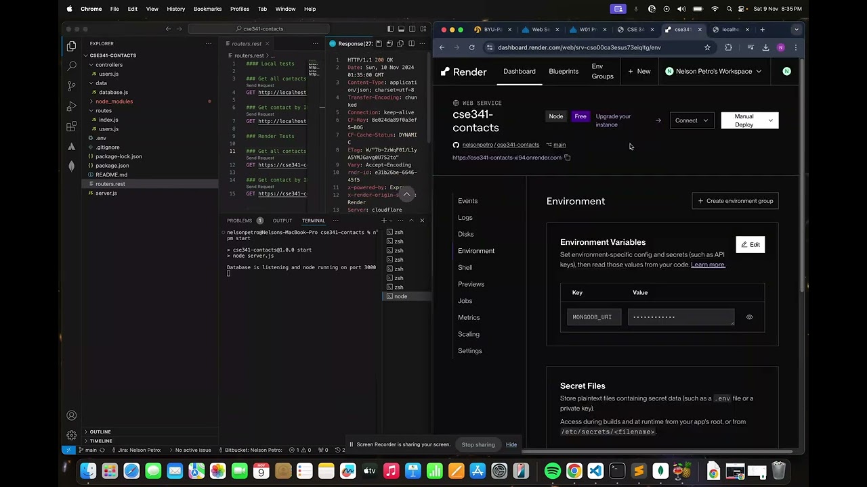Image resolution: width=867 pixels, height=487 pixels.
Task: Switch to the OUTPUT panel tab
Action: tap(282, 221)
